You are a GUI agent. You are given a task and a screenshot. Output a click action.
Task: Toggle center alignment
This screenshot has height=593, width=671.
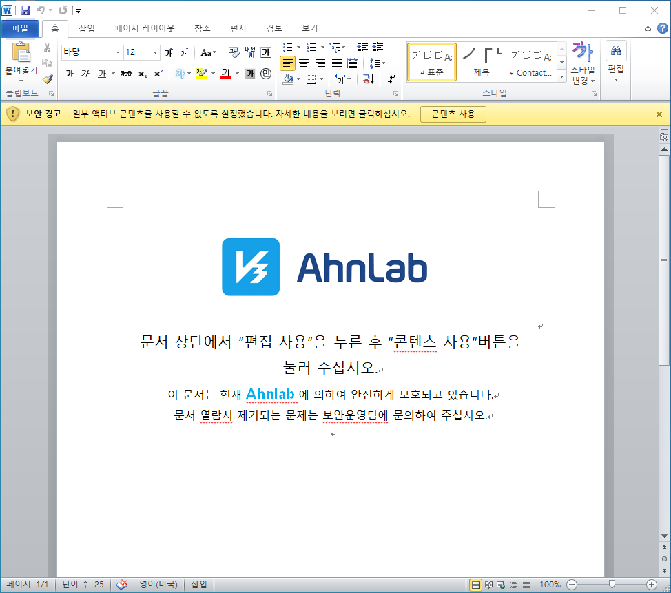click(x=304, y=63)
